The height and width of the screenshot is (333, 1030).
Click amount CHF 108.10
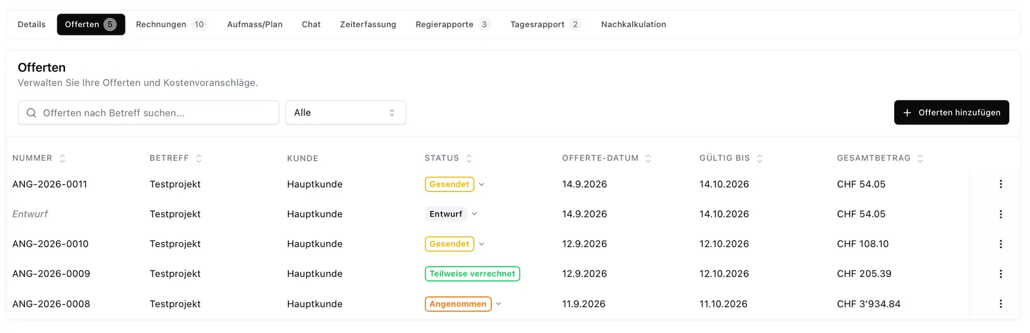pyautogui.click(x=863, y=244)
